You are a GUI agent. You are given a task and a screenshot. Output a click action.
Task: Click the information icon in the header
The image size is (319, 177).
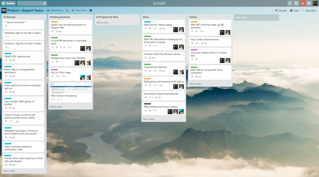[296, 3]
